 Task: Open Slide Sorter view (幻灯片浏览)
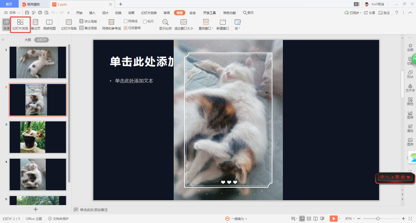tap(20, 24)
